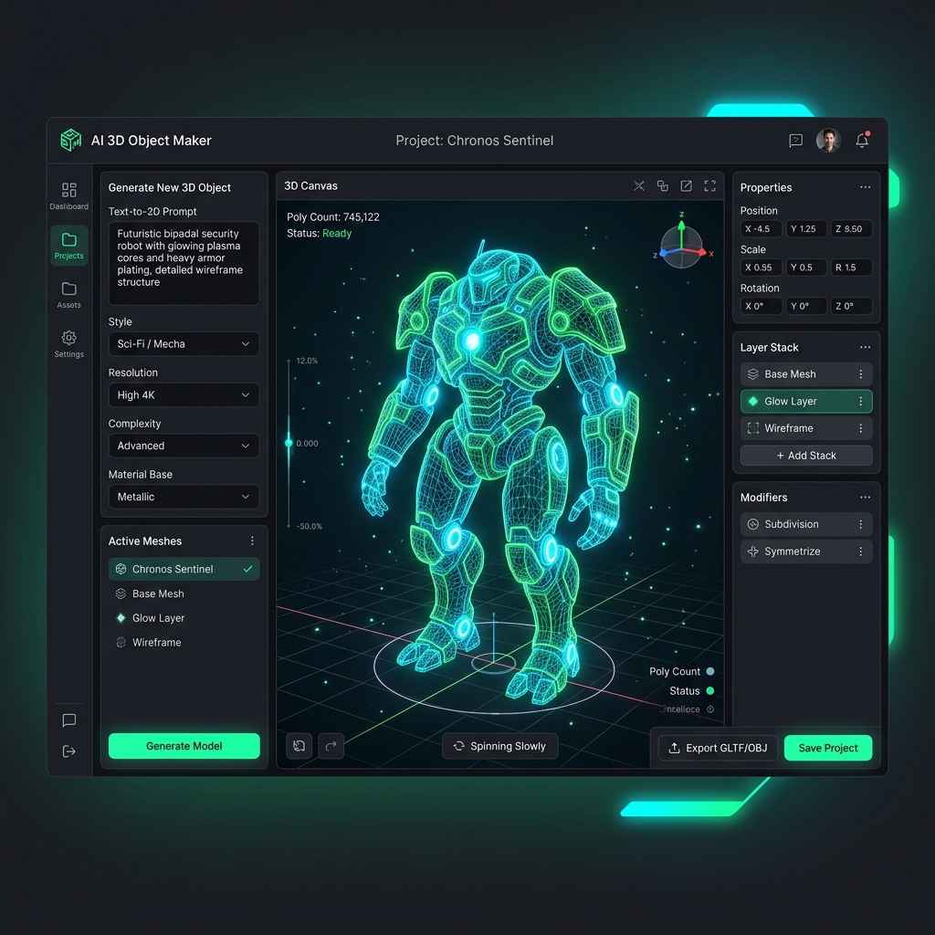
Task: Click the log out icon in sidebar
Action: tap(69, 751)
